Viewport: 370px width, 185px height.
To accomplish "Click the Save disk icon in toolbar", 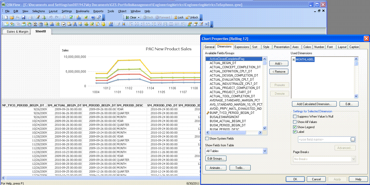I will click(x=23, y=17).
